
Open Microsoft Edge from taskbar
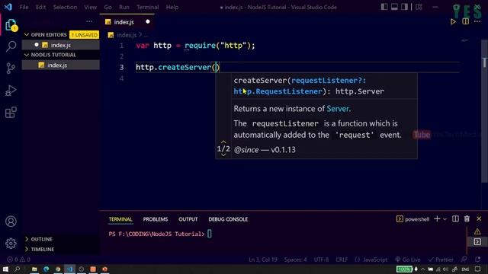click(x=46, y=269)
